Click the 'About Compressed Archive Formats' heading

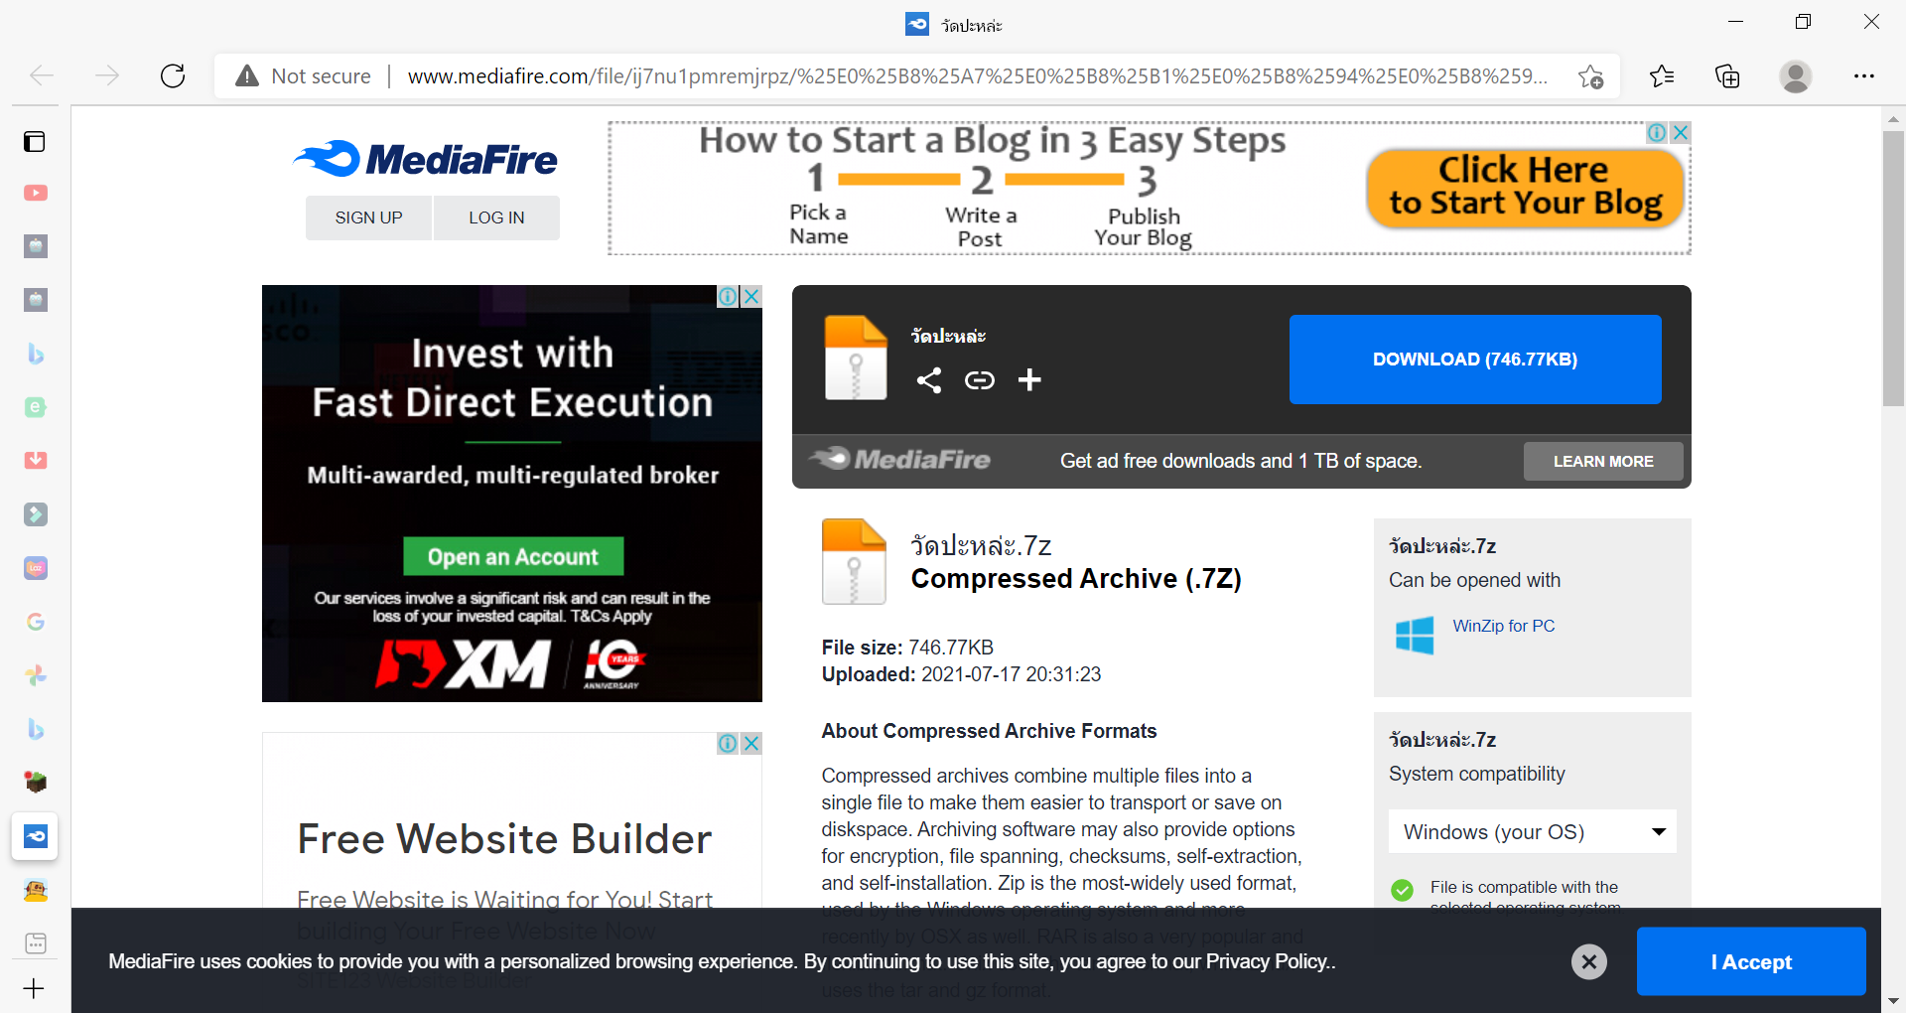pyautogui.click(x=989, y=731)
